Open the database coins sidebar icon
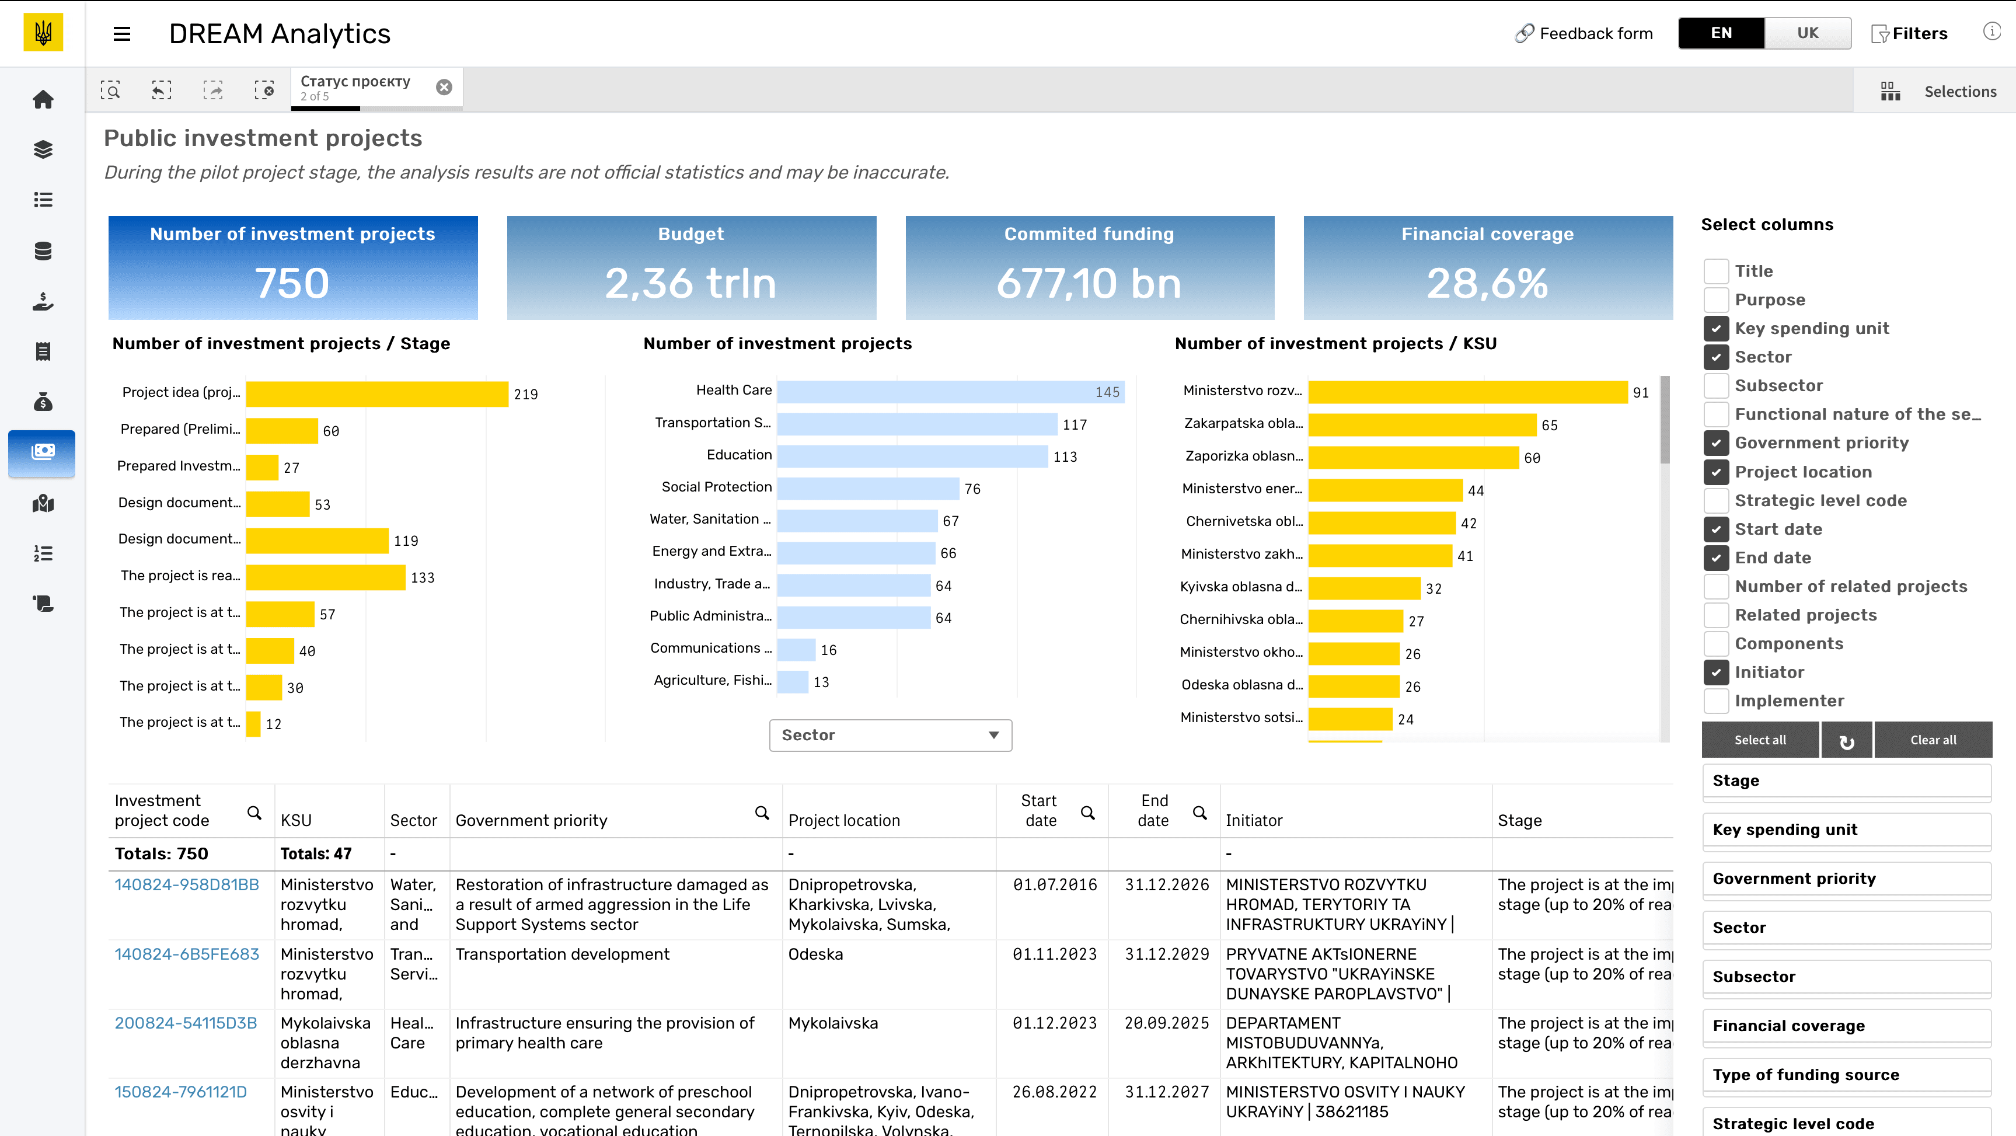This screenshot has height=1136, width=2016. pyautogui.click(x=43, y=250)
